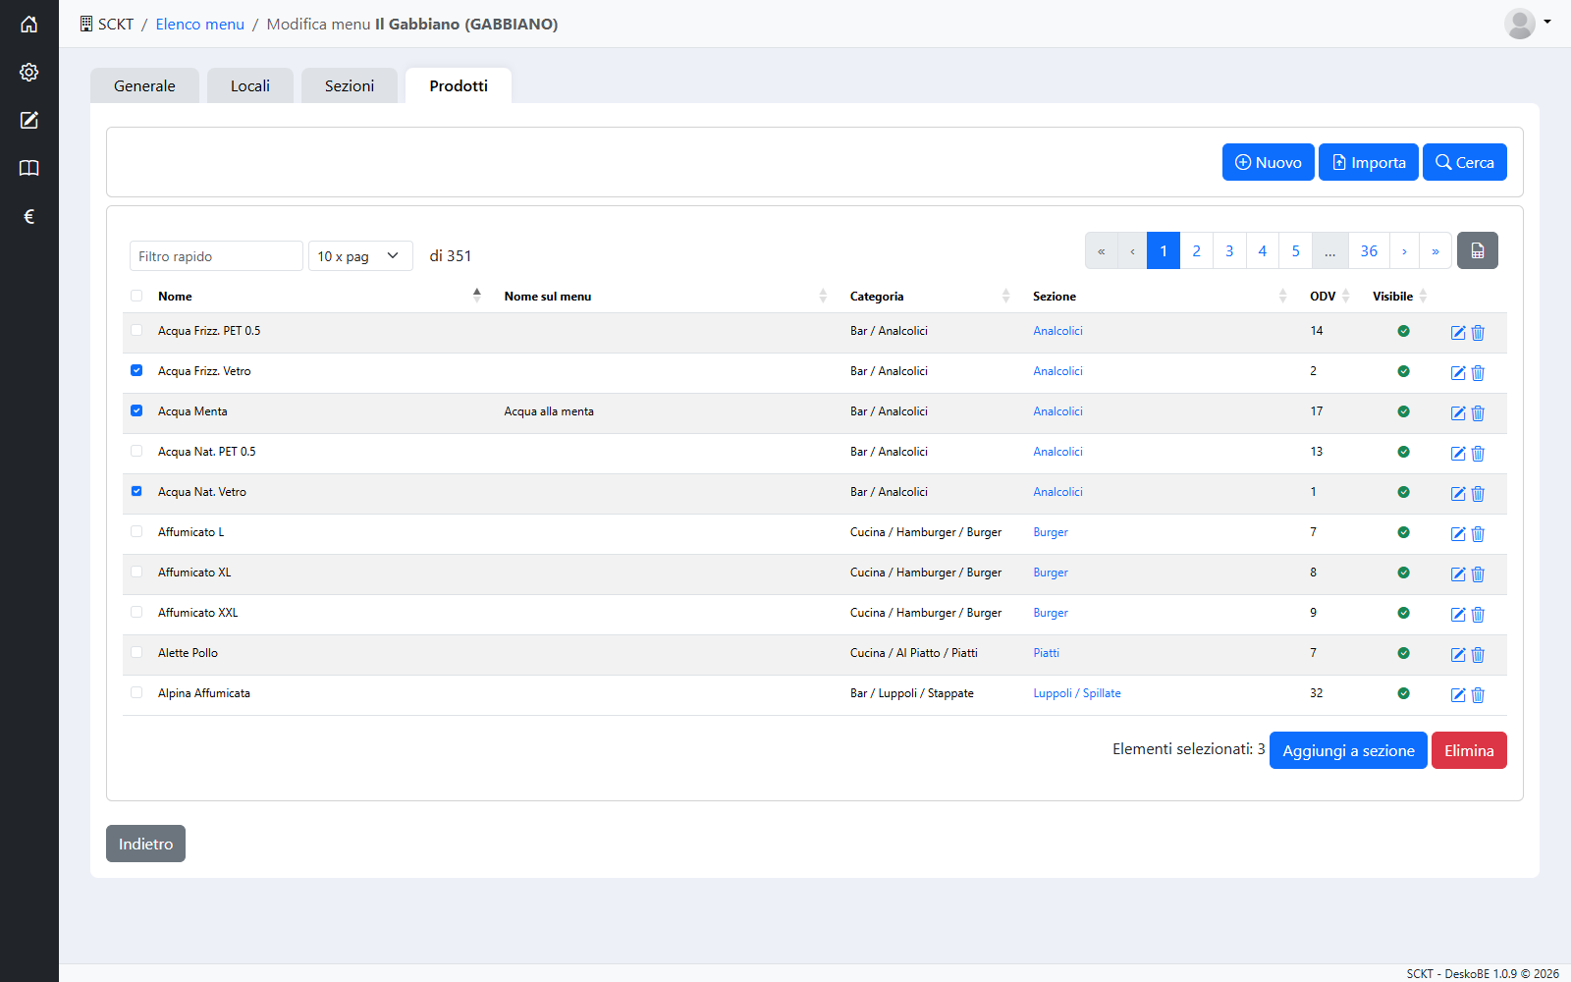Open the user avatar dropdown menu
Screen dimensions: 1571x982
(x=1528, y=23)
